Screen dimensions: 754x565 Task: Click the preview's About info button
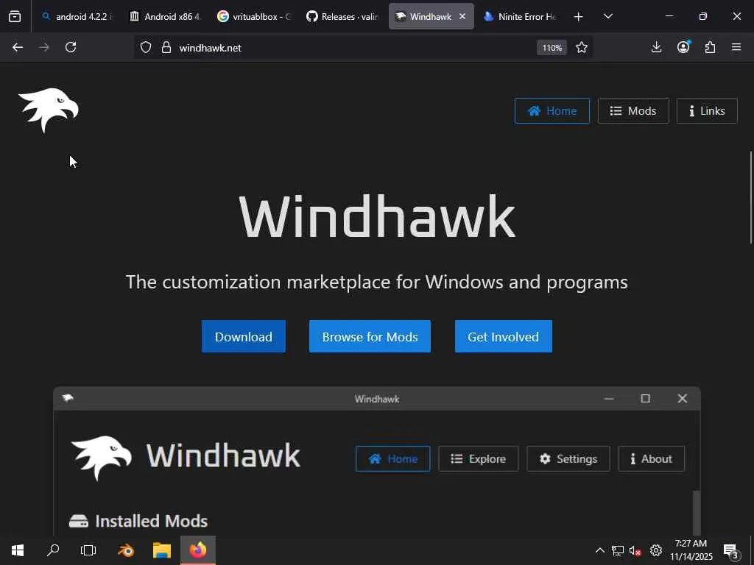(x=651, y=459)
